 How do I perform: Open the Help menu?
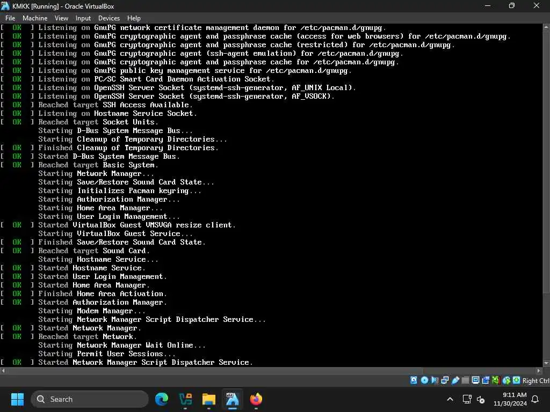point(134,18)
